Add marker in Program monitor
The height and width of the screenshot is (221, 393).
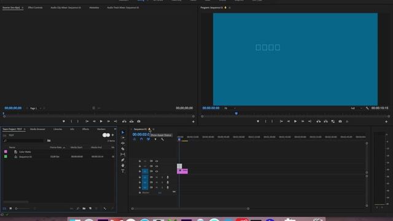pos(258,122)
